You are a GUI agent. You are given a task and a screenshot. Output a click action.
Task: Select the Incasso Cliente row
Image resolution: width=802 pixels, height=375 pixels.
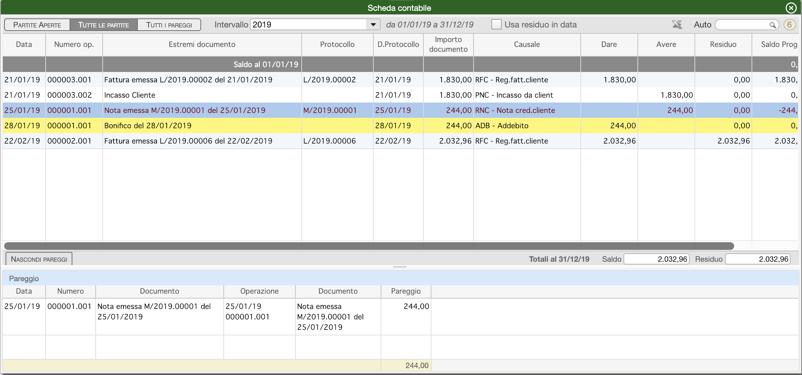[400, 95]
